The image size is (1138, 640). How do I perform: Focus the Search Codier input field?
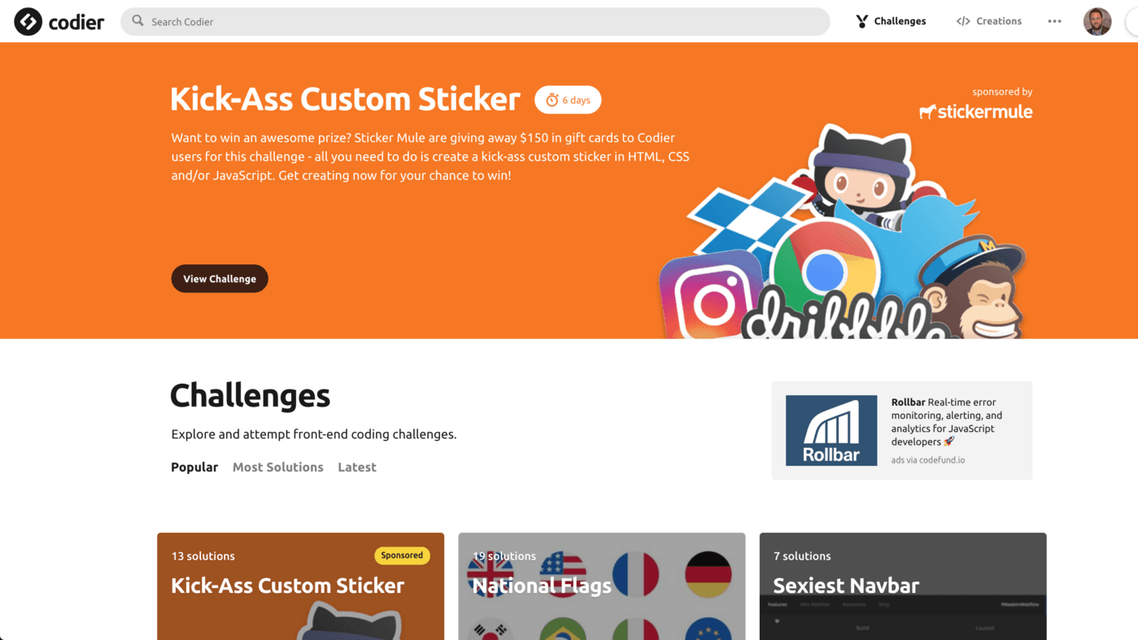480,22
